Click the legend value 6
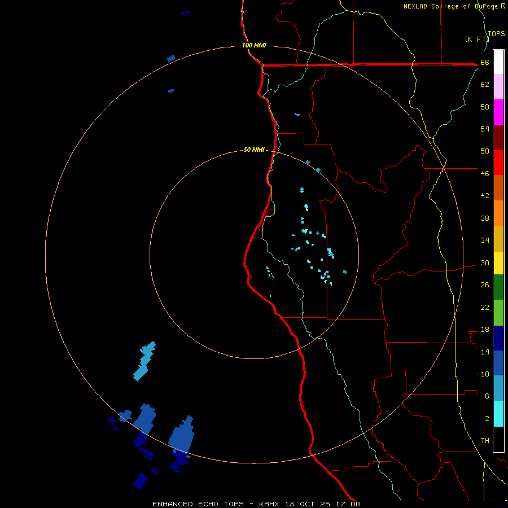 click(487, 396)
